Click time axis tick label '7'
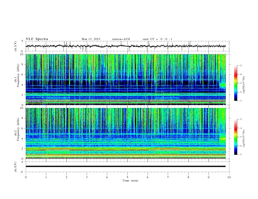 pyautogui.click(x=168, y=177)
